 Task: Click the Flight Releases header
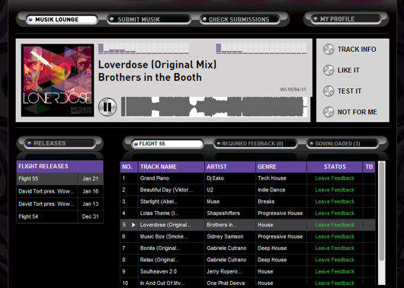click(x=59, y=166)
